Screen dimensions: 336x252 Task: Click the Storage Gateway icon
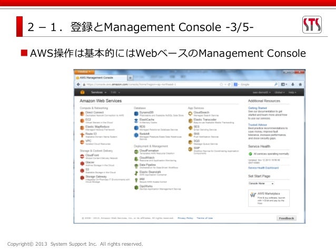82,178
